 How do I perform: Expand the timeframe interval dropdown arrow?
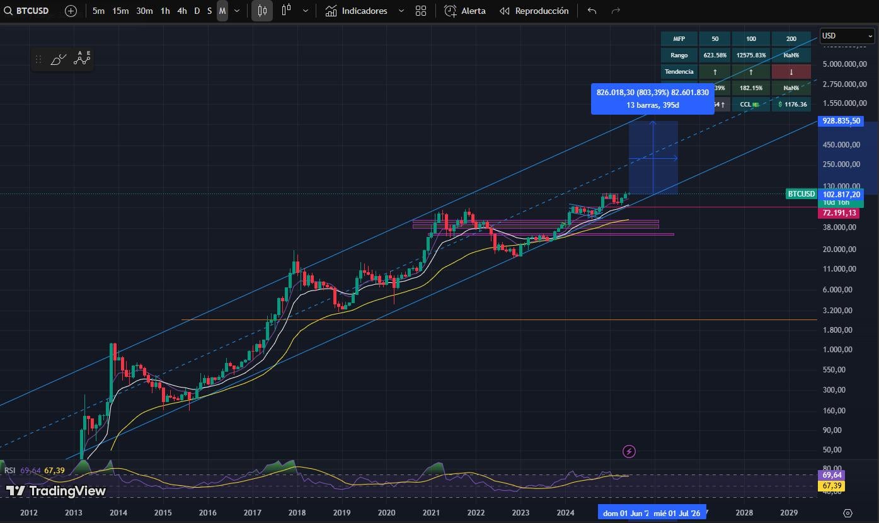tap(237, 11)
